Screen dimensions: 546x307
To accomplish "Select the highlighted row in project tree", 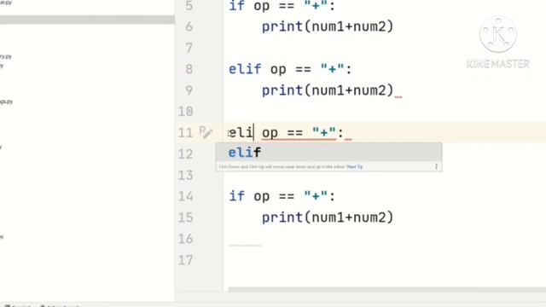I will coord(87,20).
